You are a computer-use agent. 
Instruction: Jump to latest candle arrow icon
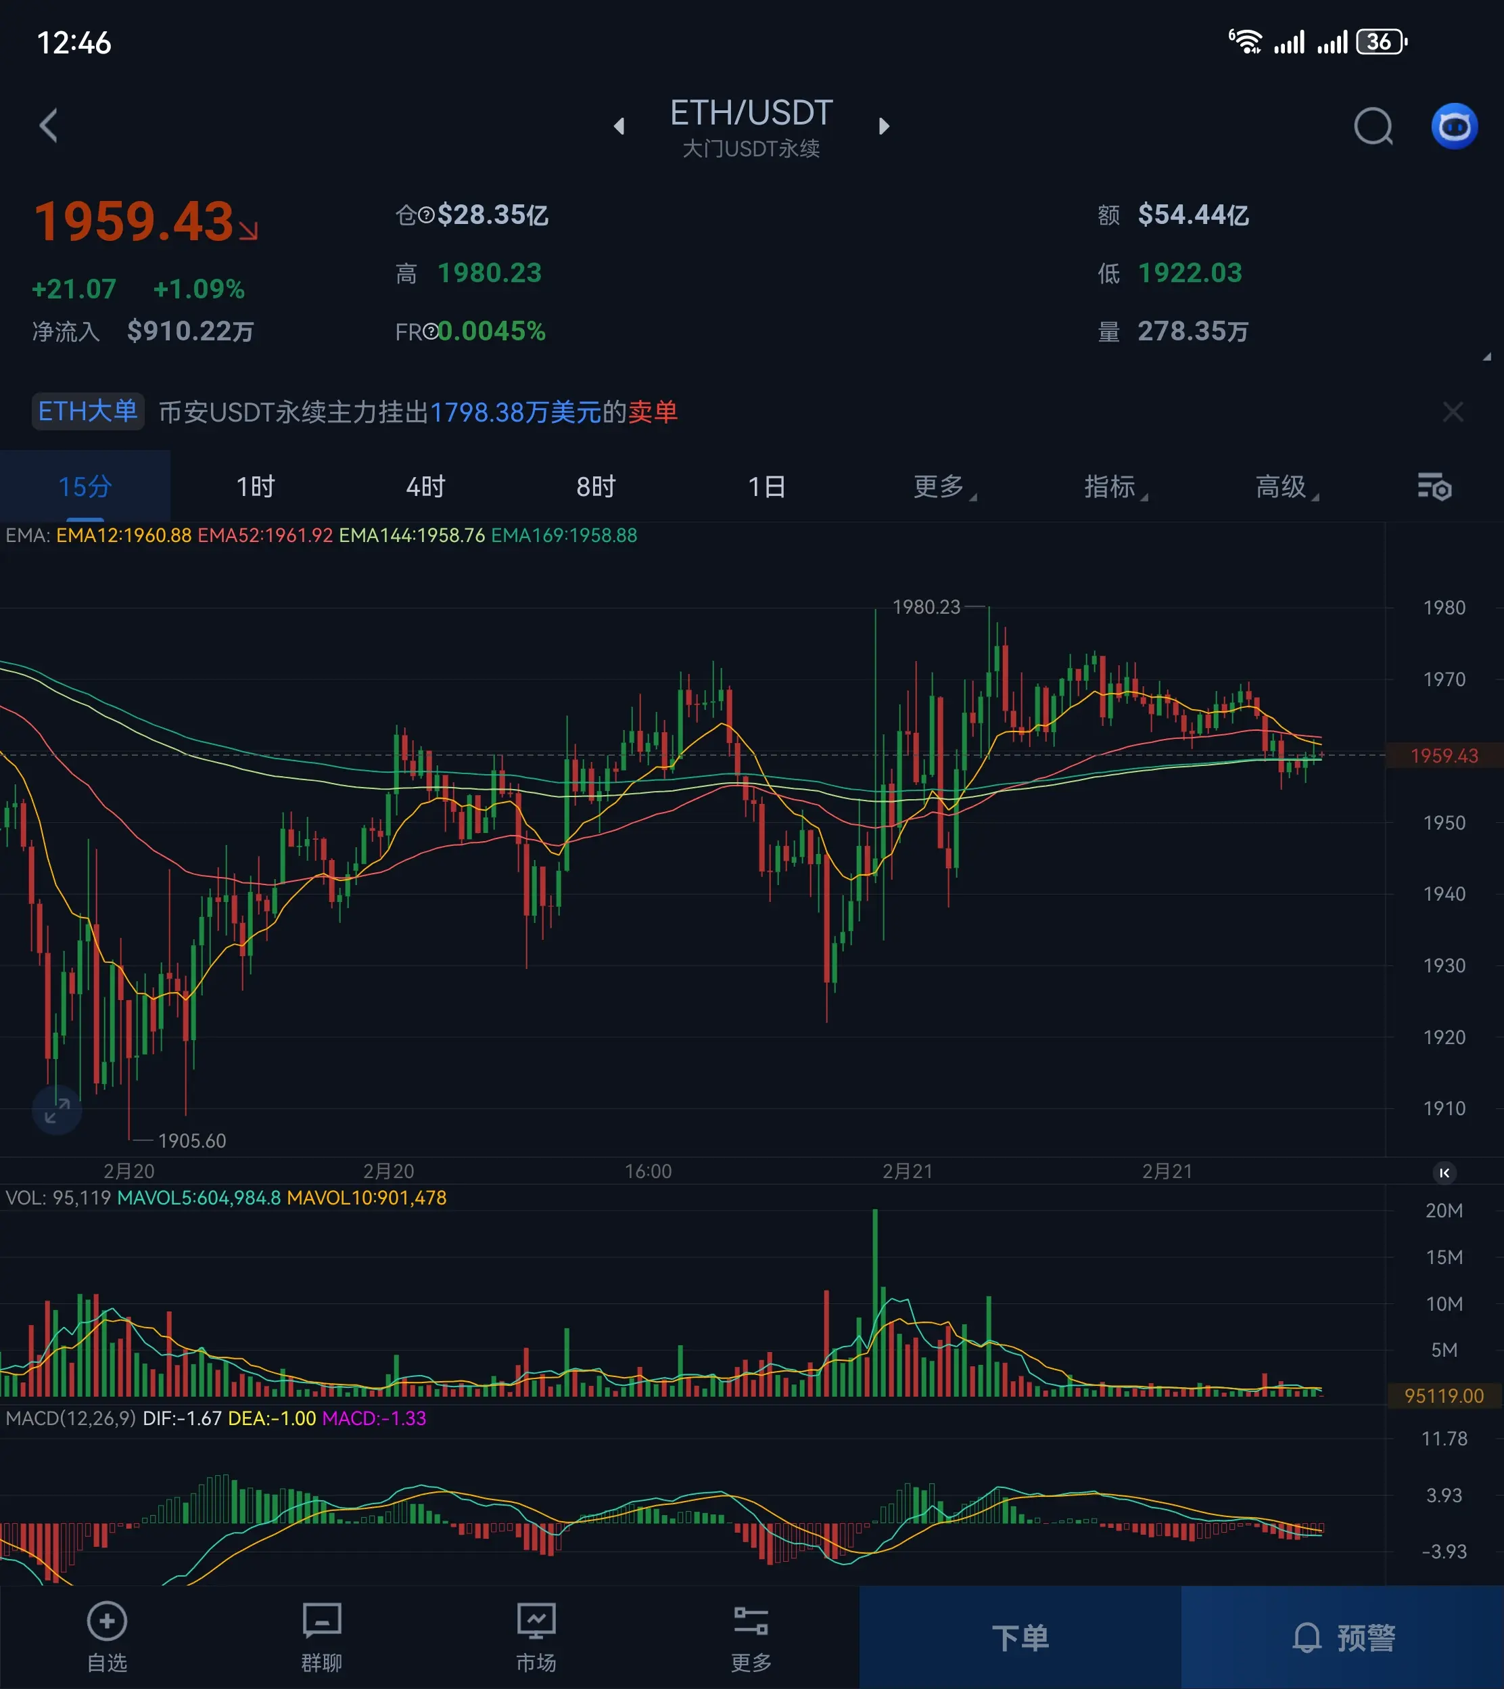click(x=1444, y=1172)
